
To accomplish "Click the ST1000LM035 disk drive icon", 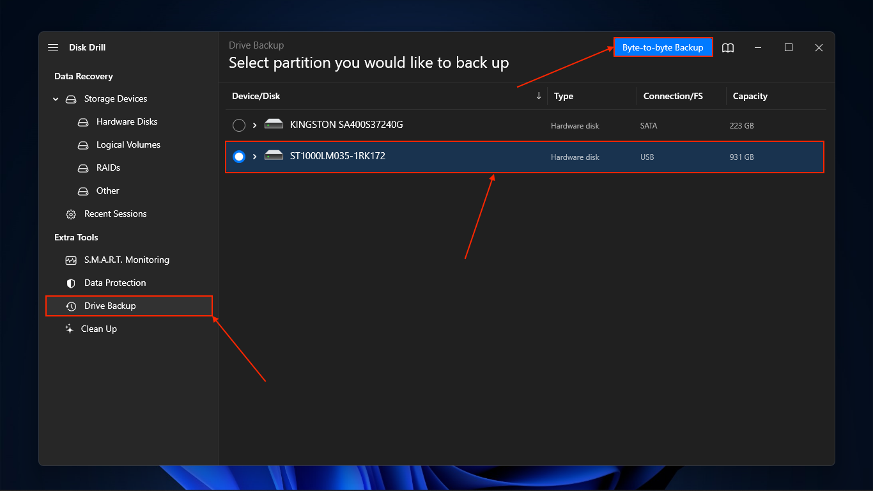I will tap(274, 155).
